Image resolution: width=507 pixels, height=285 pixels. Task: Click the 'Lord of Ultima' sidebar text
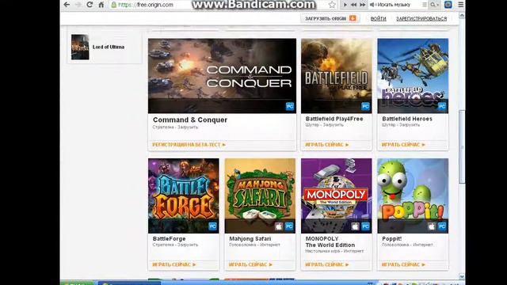click(109, 47)
